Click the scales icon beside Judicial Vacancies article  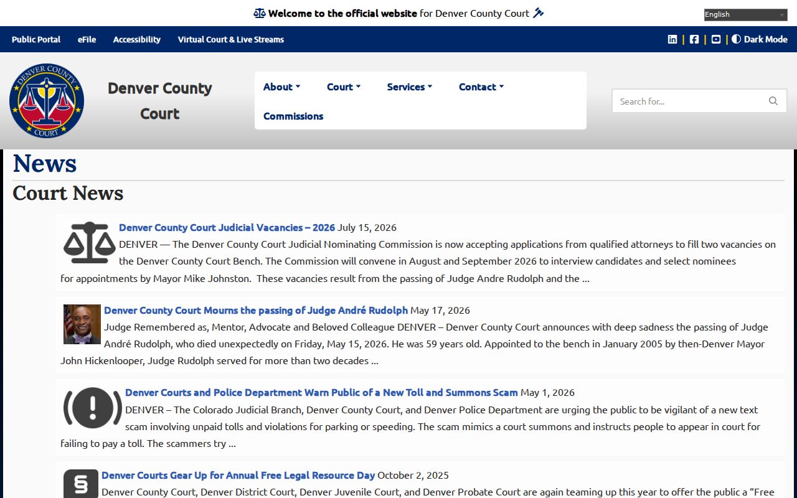[90, 242]
